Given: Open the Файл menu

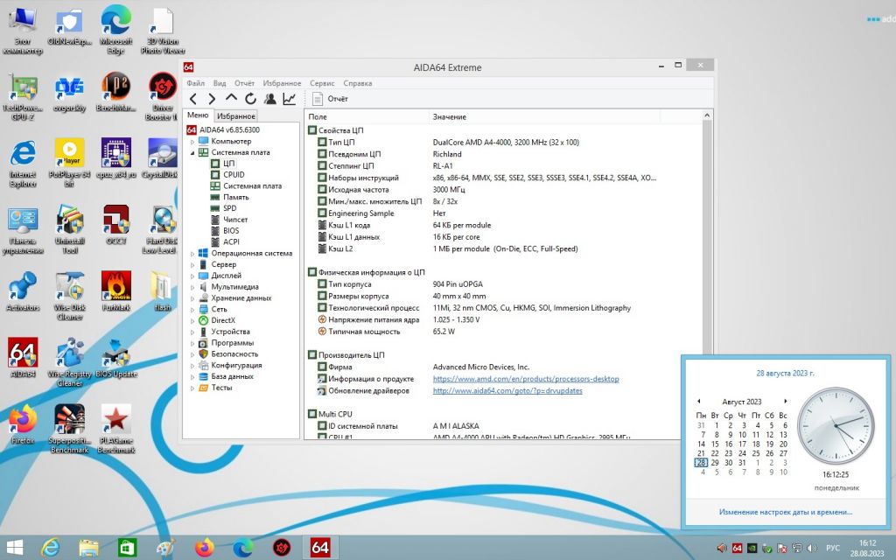Looking at the screenshot, I should coord(195,83).
